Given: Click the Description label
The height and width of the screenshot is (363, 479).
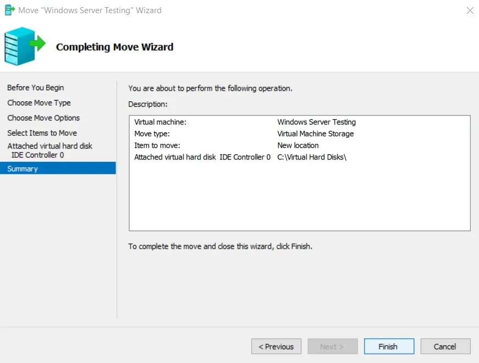Looking at the screenshot, I should tap(147, 104).
